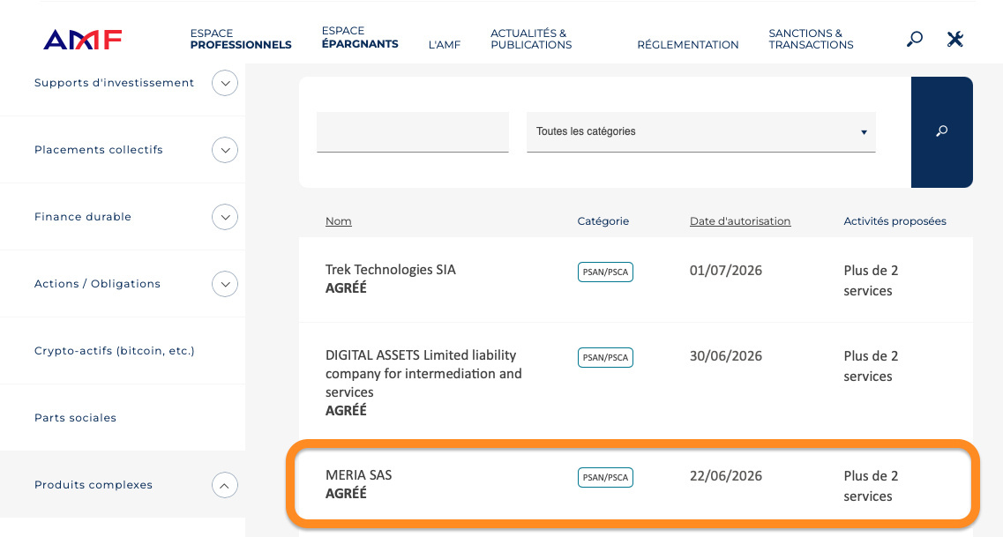Collapse Produits complexes section
Image resolution: width=1003 pixels, height=537 pixels.
tap(225, 485)
